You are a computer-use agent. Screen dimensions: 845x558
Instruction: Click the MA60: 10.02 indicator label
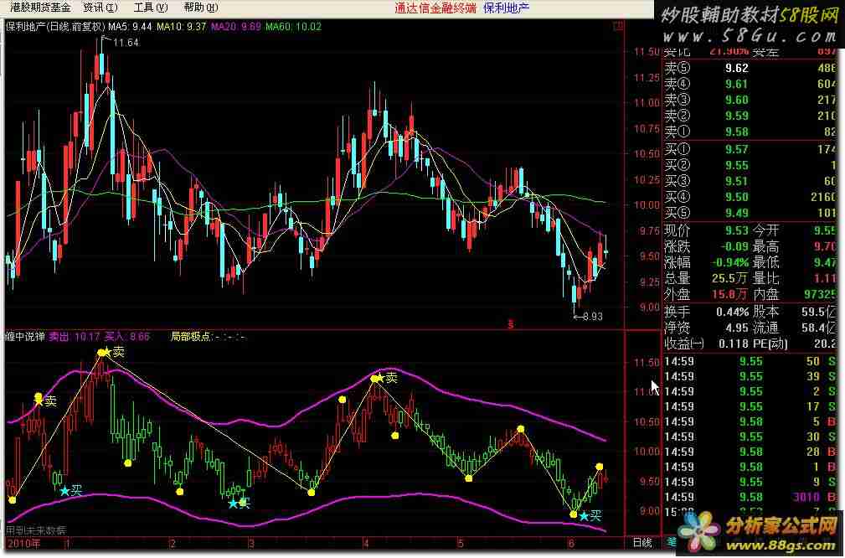point(294,26)
